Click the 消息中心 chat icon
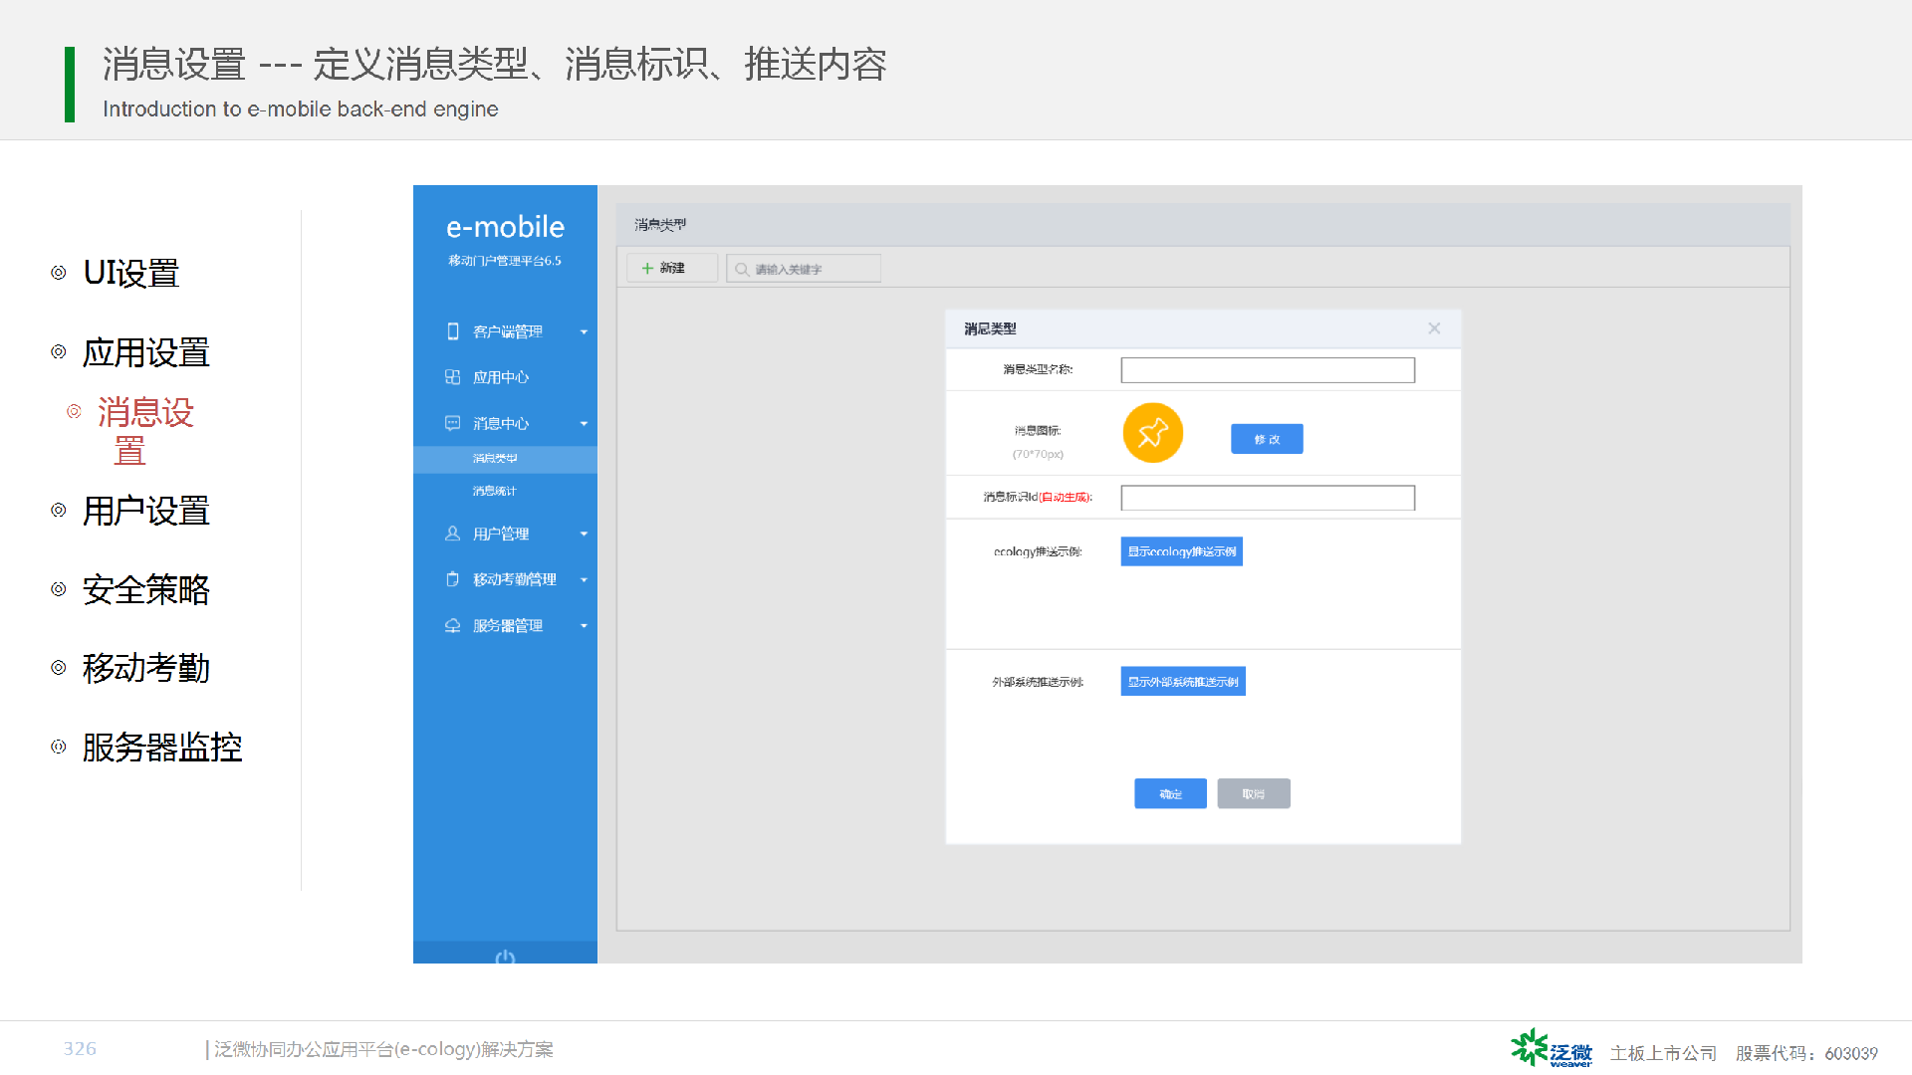 [452, 423]
